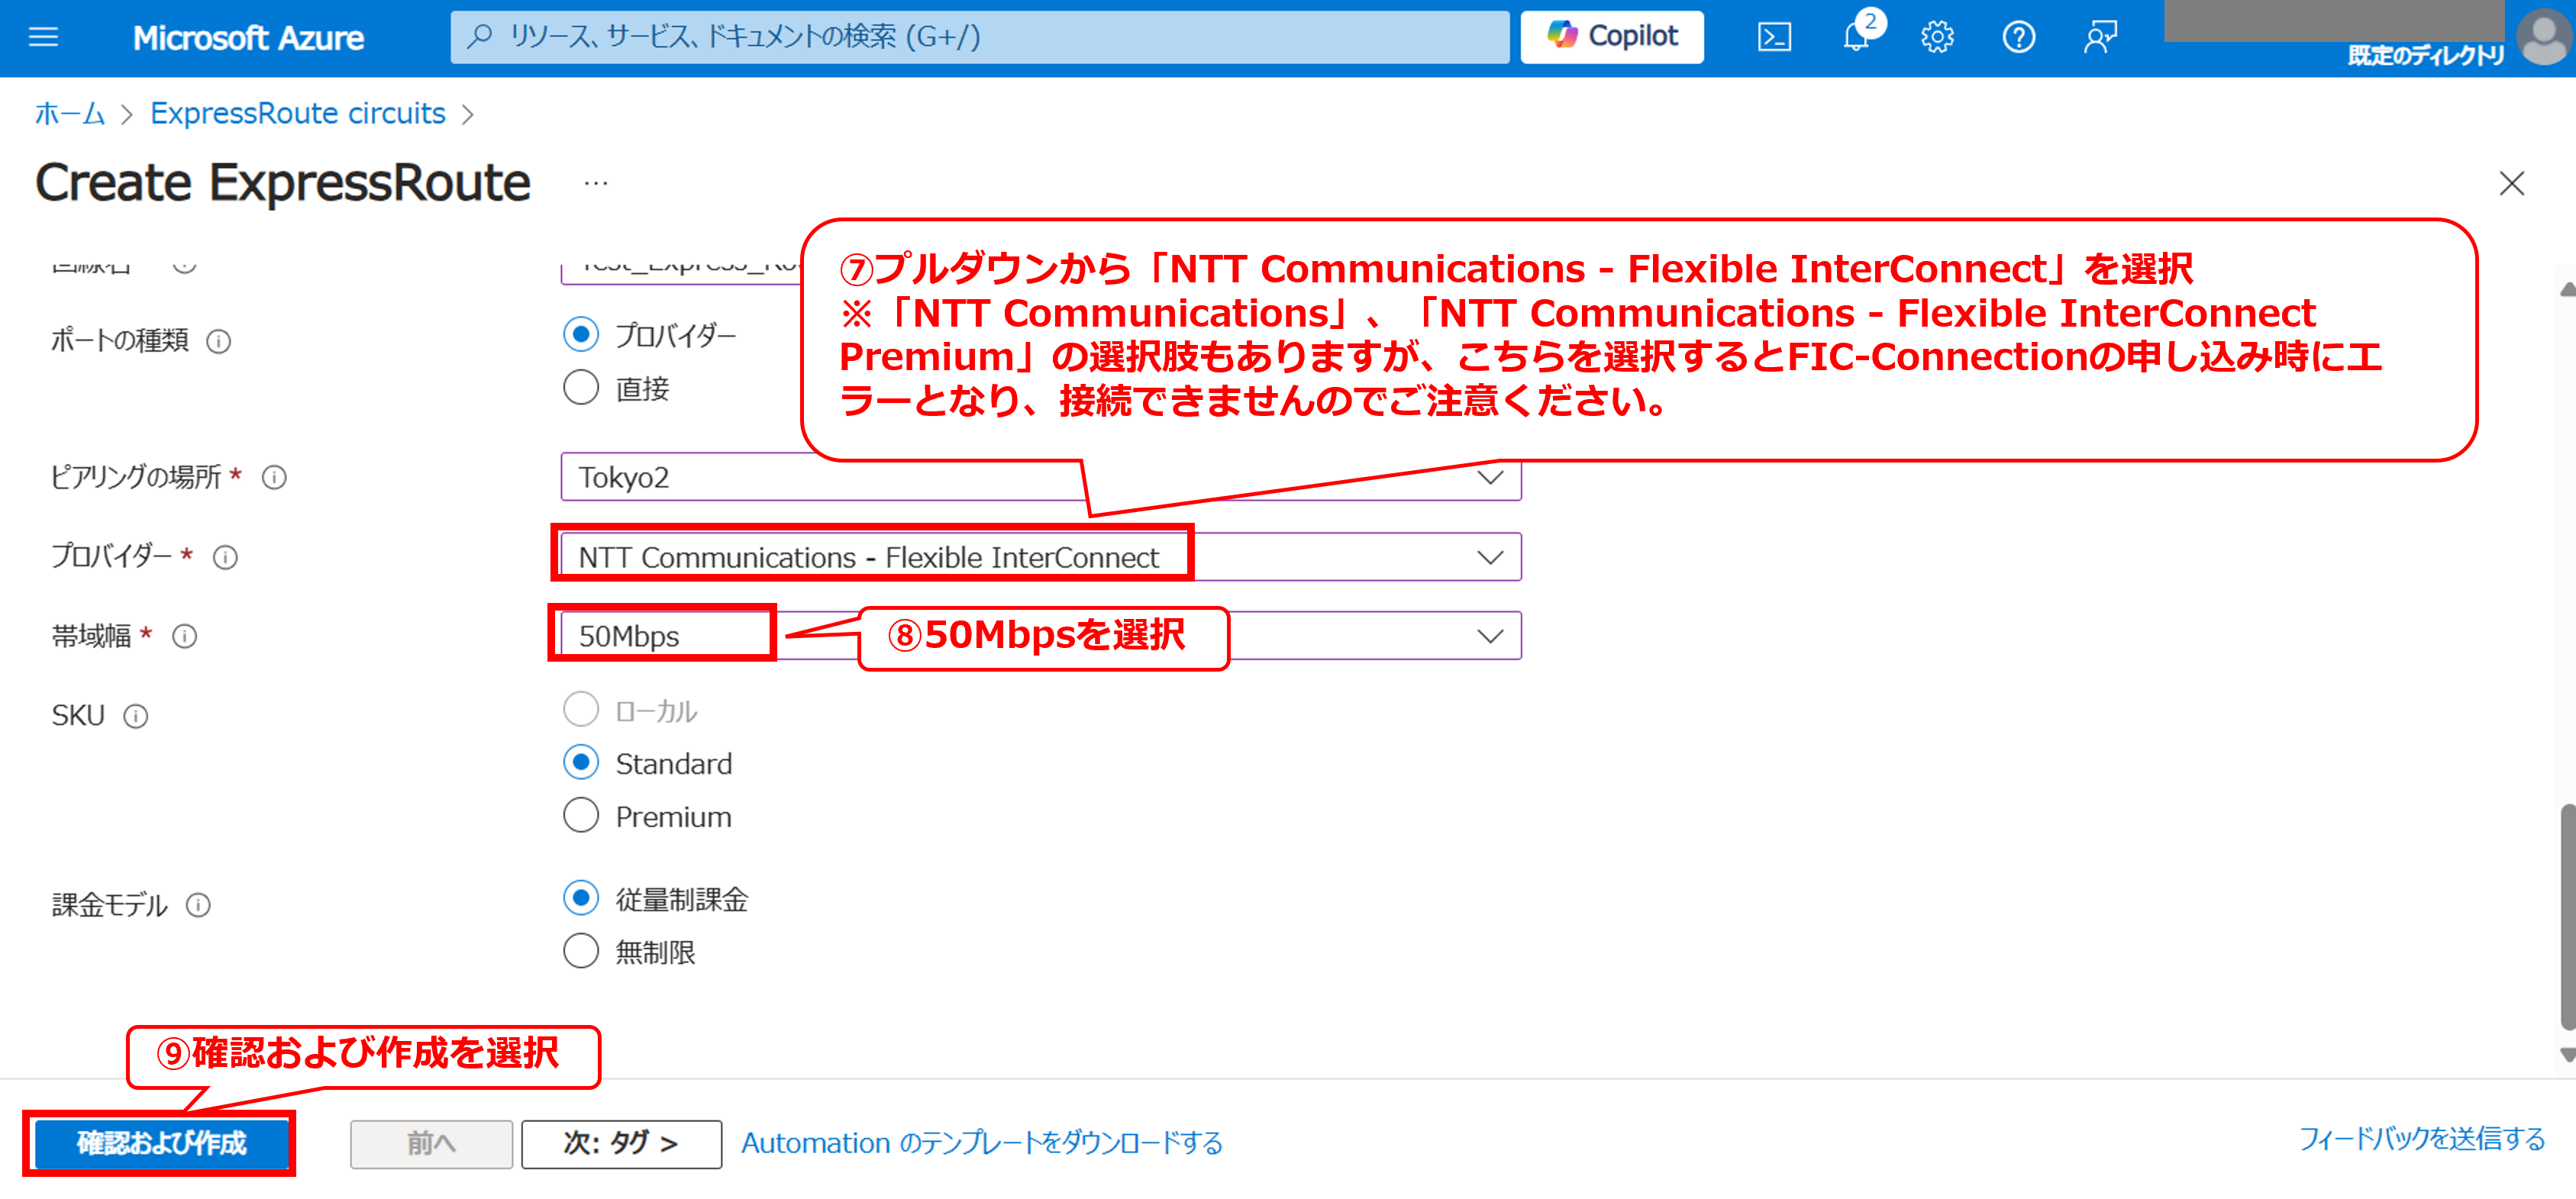This screenshot has height=1199, width=2576.
Task: Click info icon beside プロバイダー label
Action: click(226, 558)
